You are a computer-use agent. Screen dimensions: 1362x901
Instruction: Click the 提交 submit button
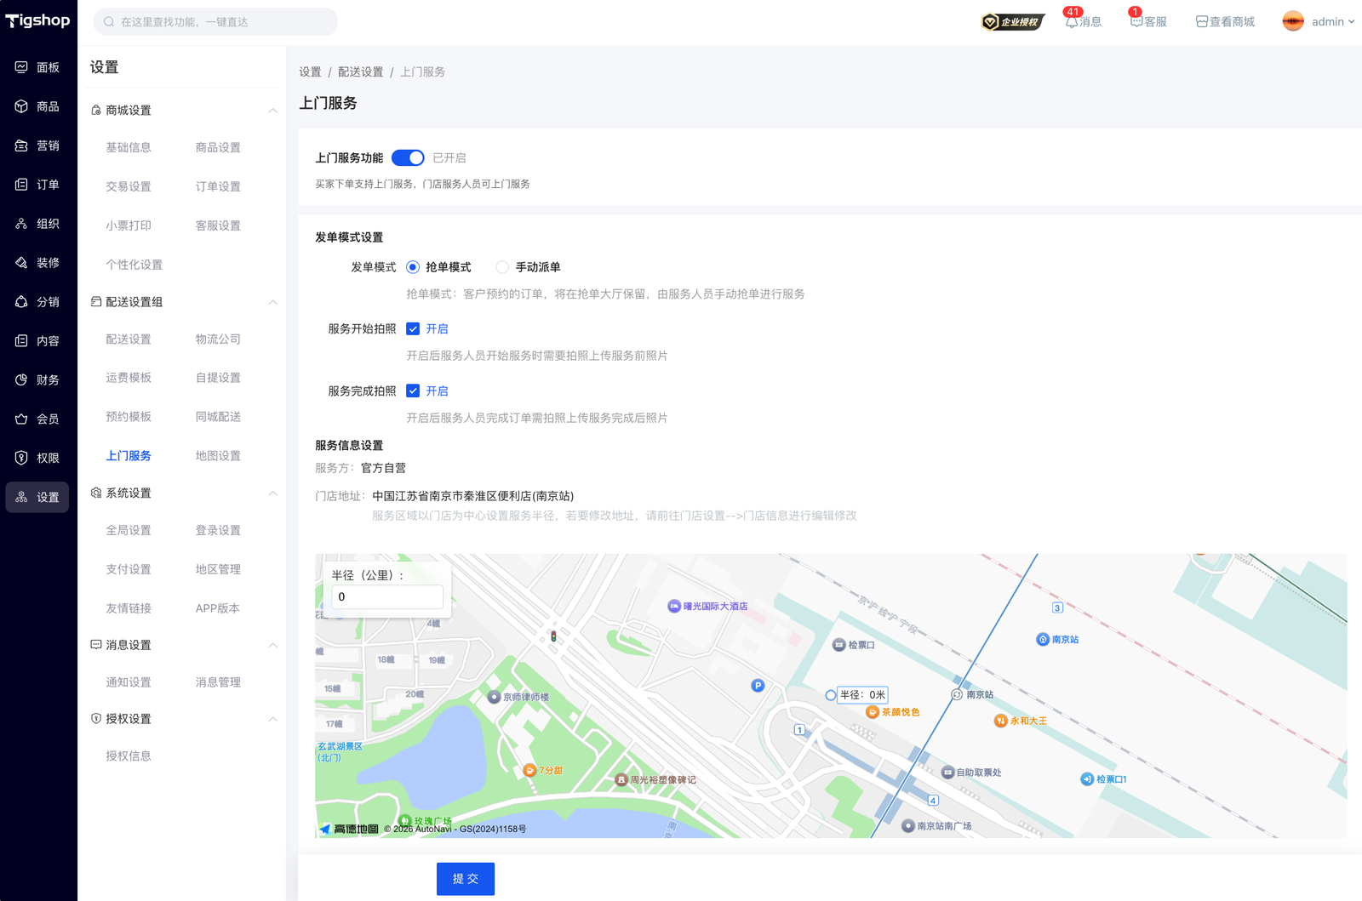pyautogui.click(x=465, y=879)
